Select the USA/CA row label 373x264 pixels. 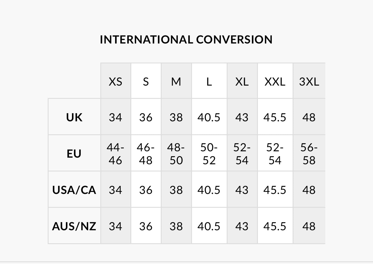point(74,190)
